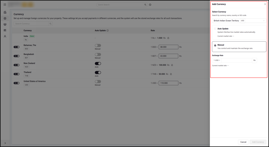Click the '1 USD =' panel label

click(x=217, y=60)
